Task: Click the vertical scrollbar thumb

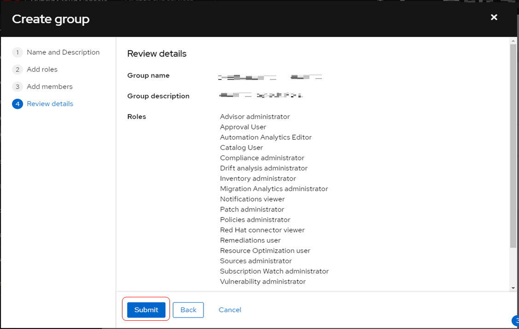Action: click(x=513, y=145)
